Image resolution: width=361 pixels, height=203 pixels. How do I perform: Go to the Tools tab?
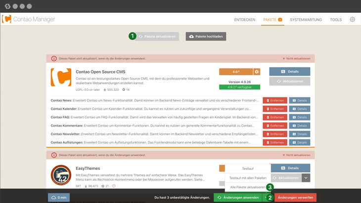(x=336, y=20)
